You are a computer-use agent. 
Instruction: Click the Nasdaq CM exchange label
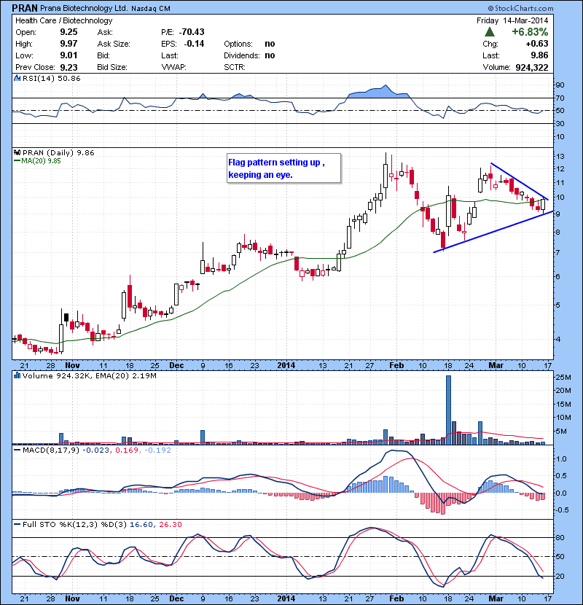(150, 9)
